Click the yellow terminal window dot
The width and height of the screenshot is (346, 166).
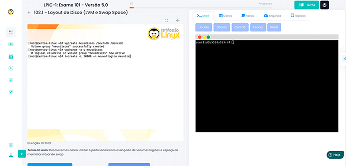click(x=204, y=37)
